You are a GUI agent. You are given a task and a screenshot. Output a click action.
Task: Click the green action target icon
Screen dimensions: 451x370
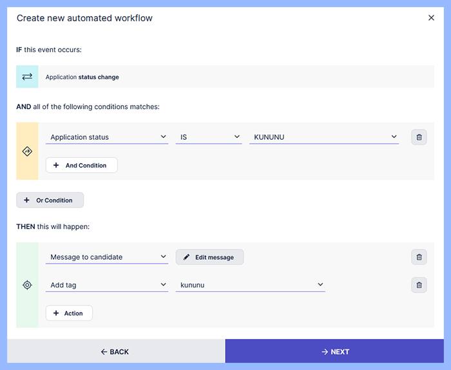tap(27, 285)
